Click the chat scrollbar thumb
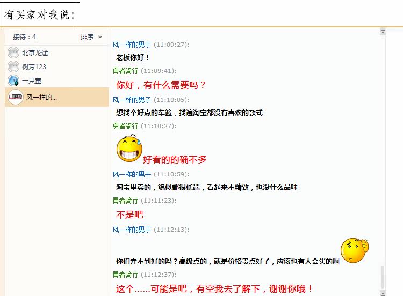Screen dimensions: 403x296 [383, 277]
